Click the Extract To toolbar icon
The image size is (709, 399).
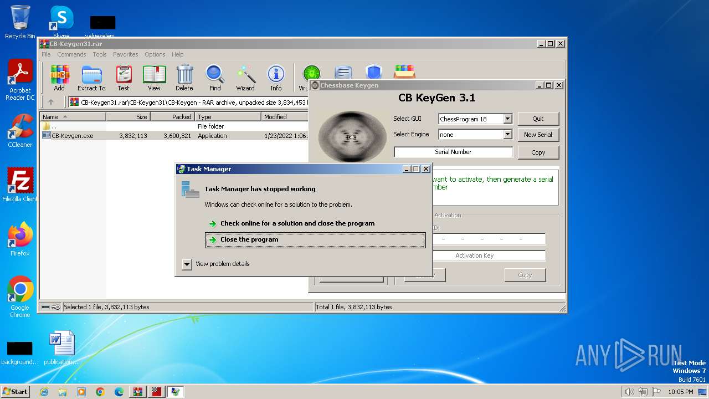point(91,78)
